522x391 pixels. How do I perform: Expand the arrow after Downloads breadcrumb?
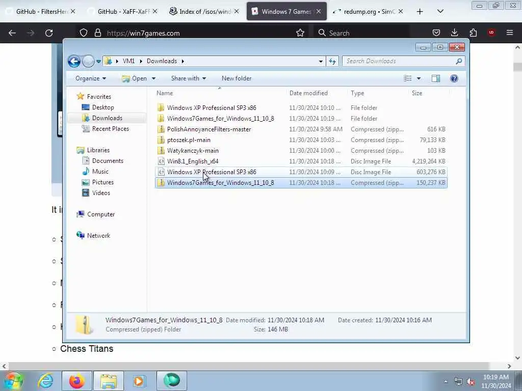(183, 62)
